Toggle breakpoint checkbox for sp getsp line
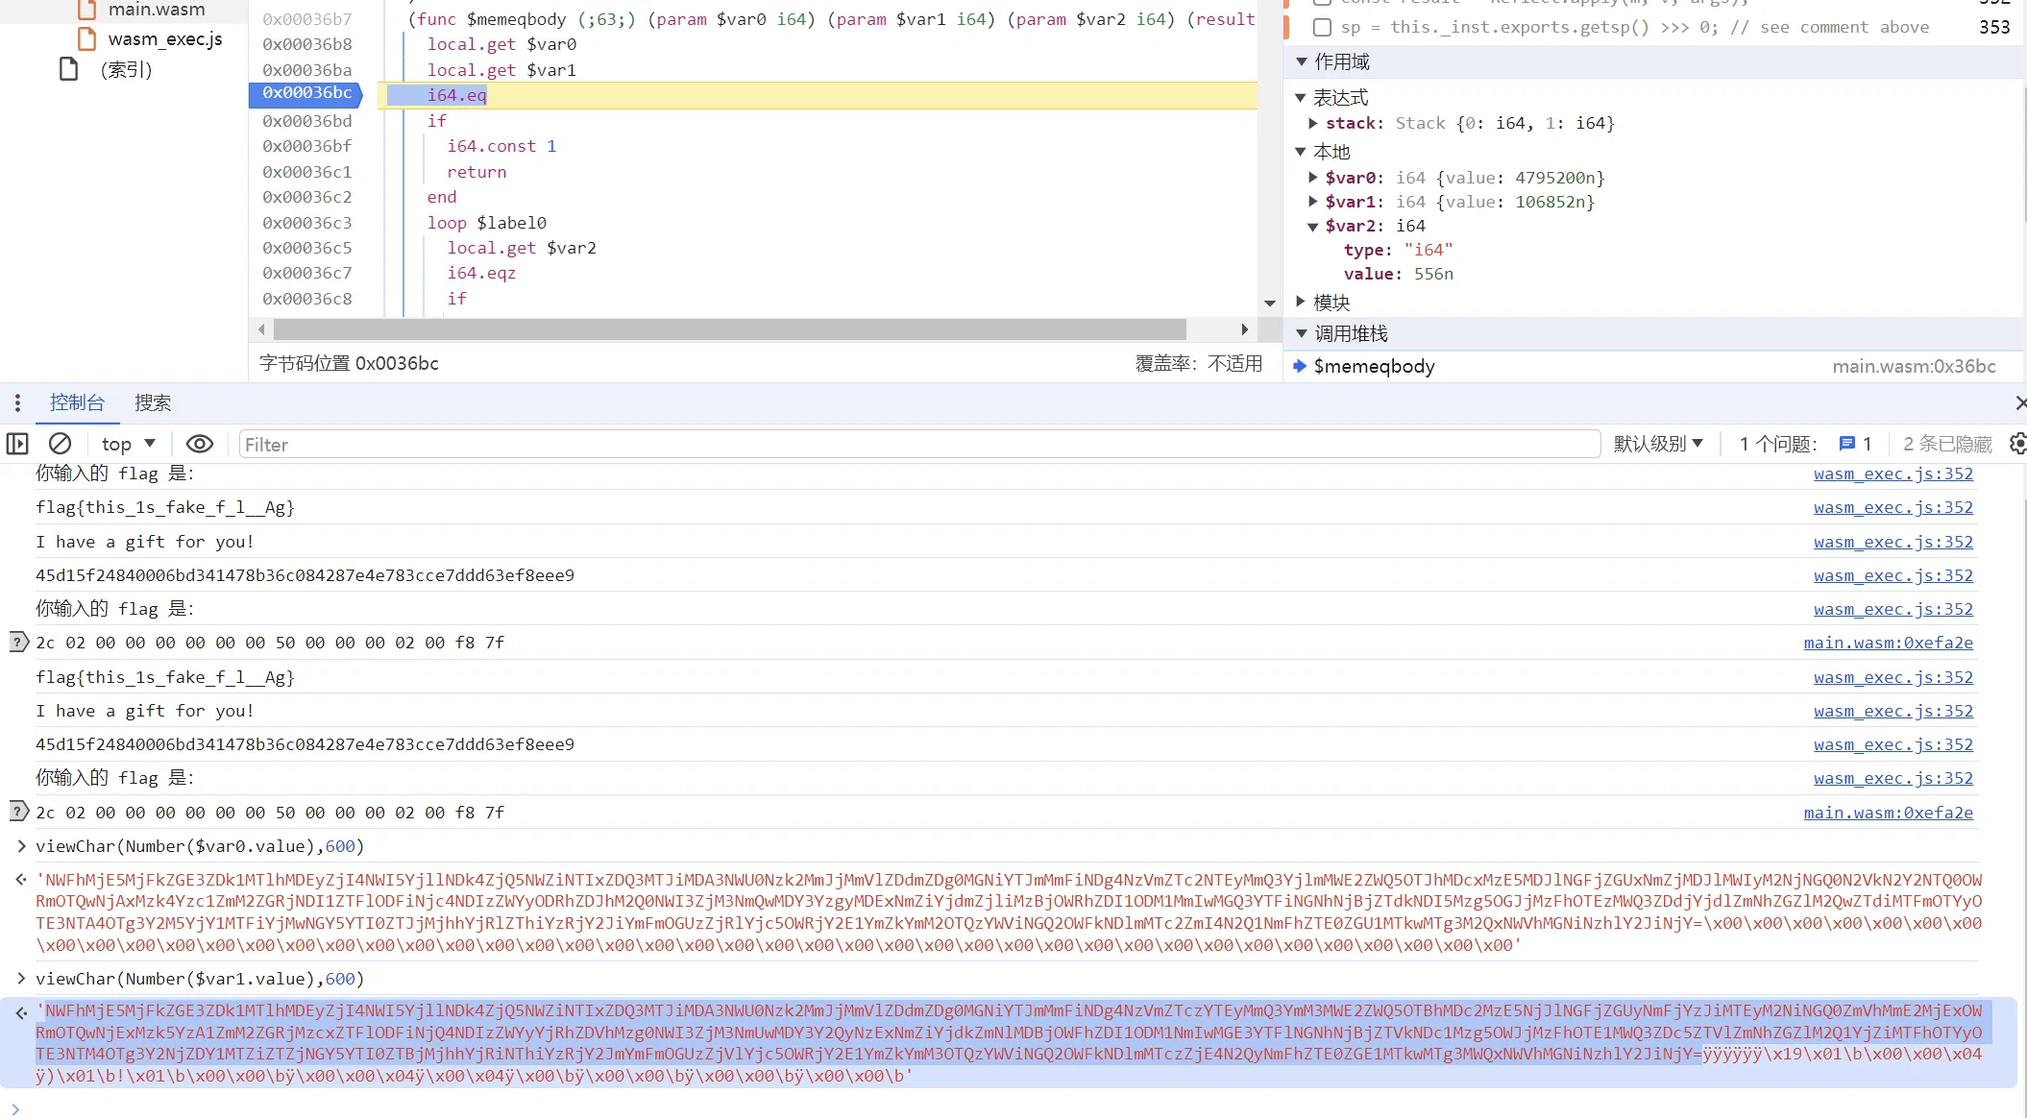This screenshot has height=1118, width=2027. pos(1323,27)
